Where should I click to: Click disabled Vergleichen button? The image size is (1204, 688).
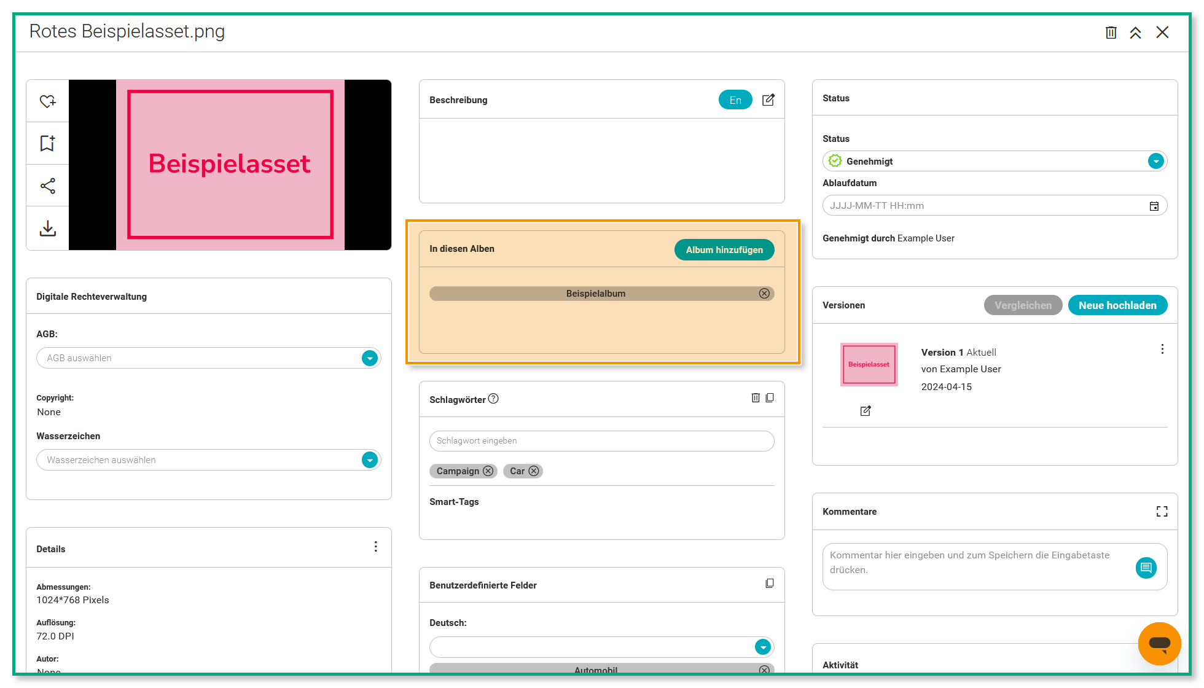click(x=1023, y=305)
